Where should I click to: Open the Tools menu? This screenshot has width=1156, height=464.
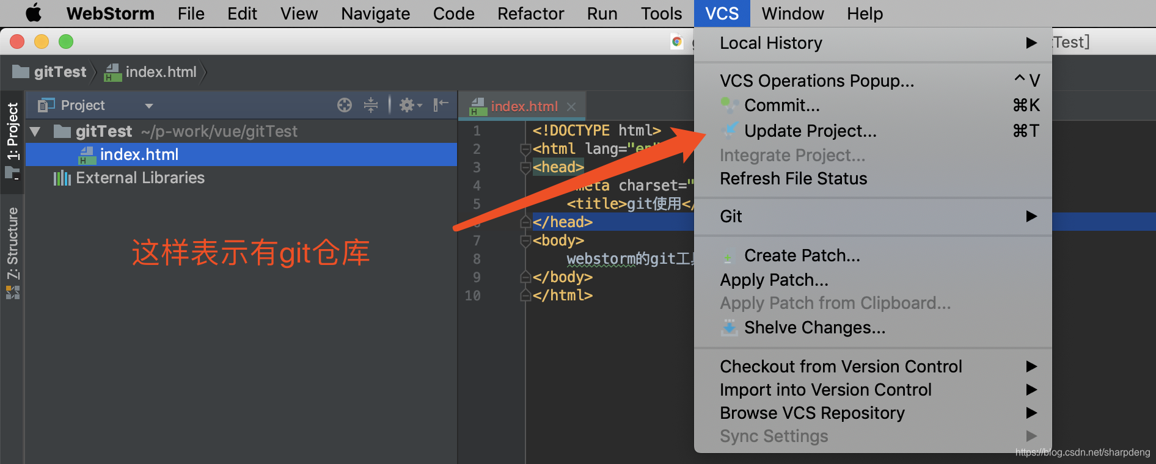[661, 13]
